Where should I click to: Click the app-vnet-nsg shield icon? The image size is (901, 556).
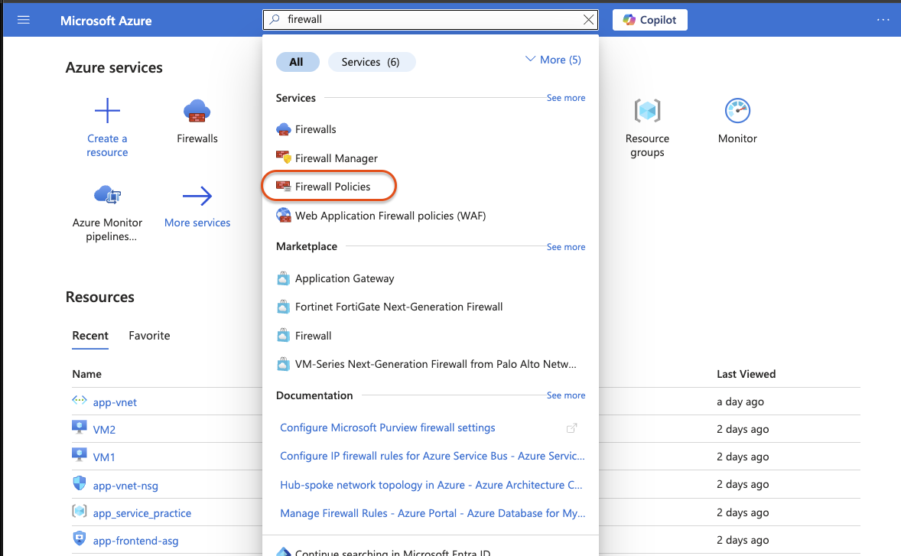(80, 483)
